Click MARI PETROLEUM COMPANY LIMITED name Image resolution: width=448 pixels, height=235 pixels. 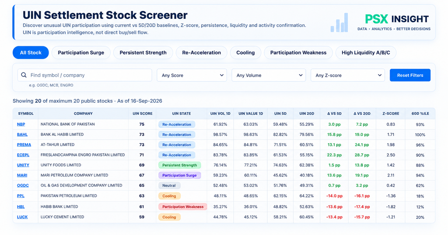pyautogui.click(x=74, y=175)
